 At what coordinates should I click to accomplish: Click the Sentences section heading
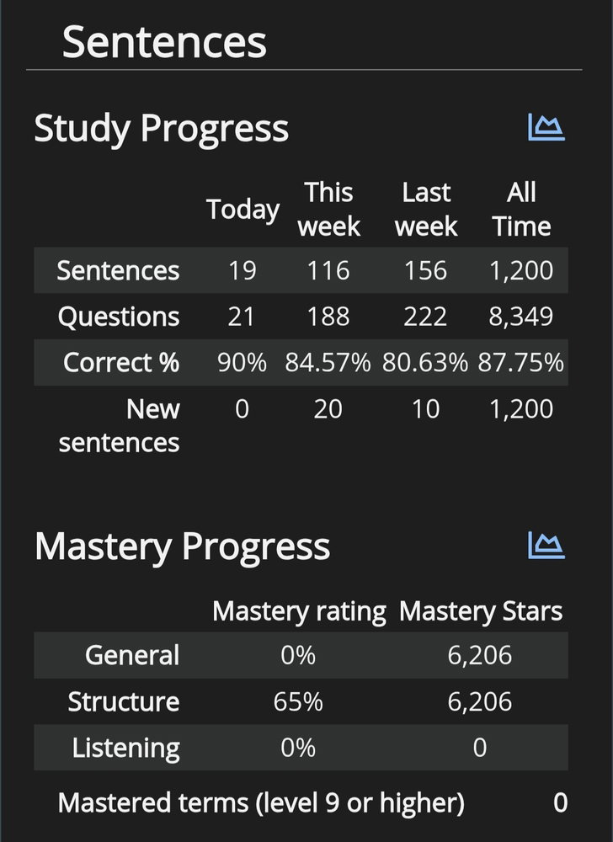click(164, 42)
